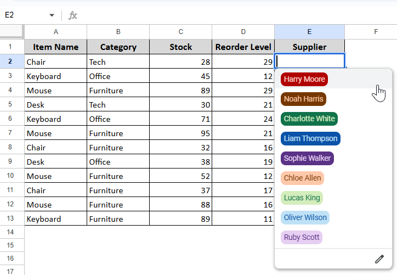Screen dimensions: 397x275
Task: Click the stock value 88
Action: click(x=181, y=204)
